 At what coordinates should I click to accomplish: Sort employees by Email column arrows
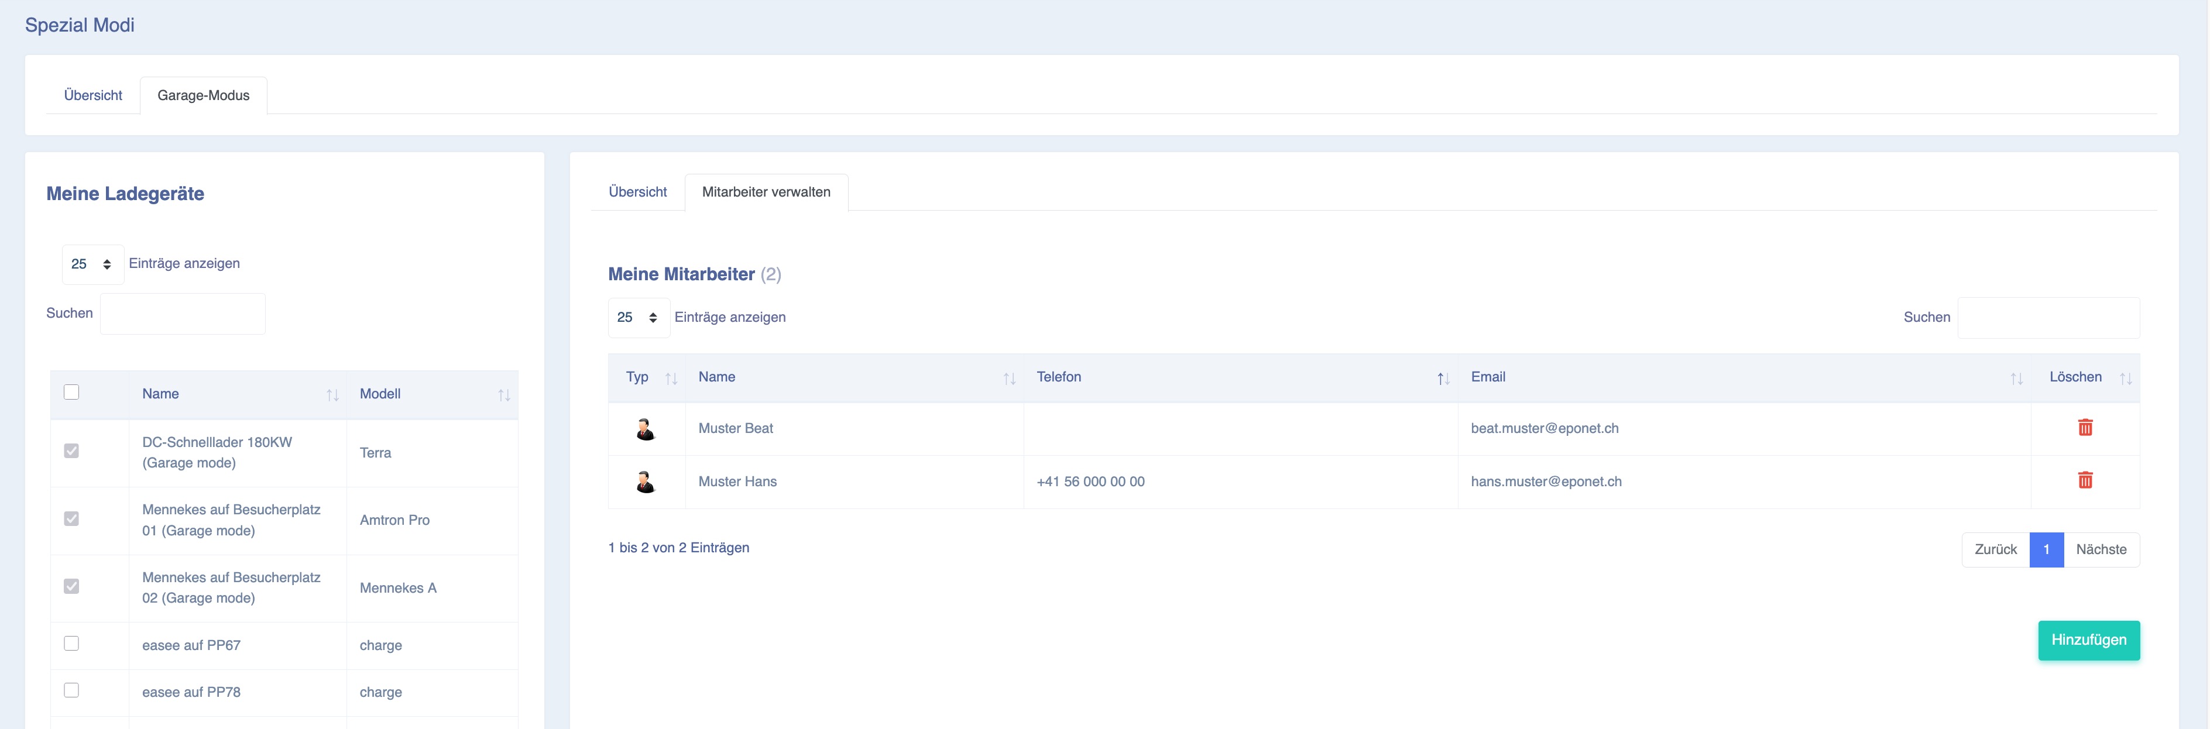tap(2016, 378)
